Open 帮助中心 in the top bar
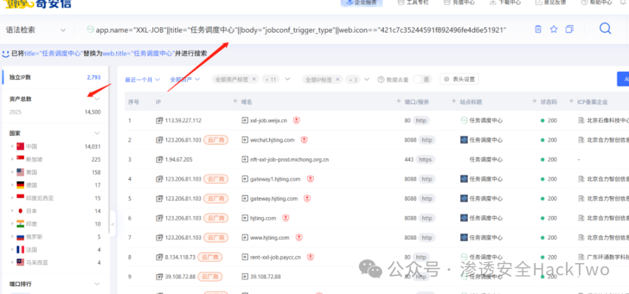 coord(597,2)
